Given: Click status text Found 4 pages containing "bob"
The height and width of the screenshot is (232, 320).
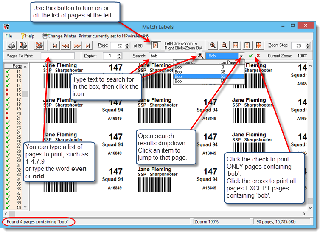Looking at the screenshot, I should (x=37, y=221).
